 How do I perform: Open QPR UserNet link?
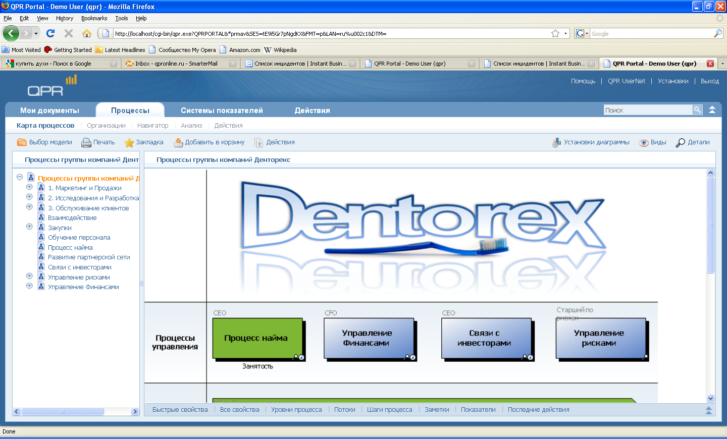click(x=626, y=81)
